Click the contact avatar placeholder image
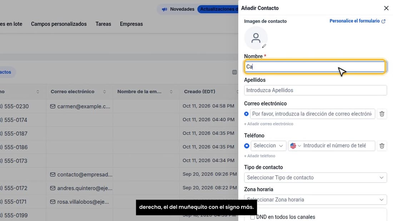The width and height of the screenshot is (393, 221). pyautogui.click(x=256, y=38)
